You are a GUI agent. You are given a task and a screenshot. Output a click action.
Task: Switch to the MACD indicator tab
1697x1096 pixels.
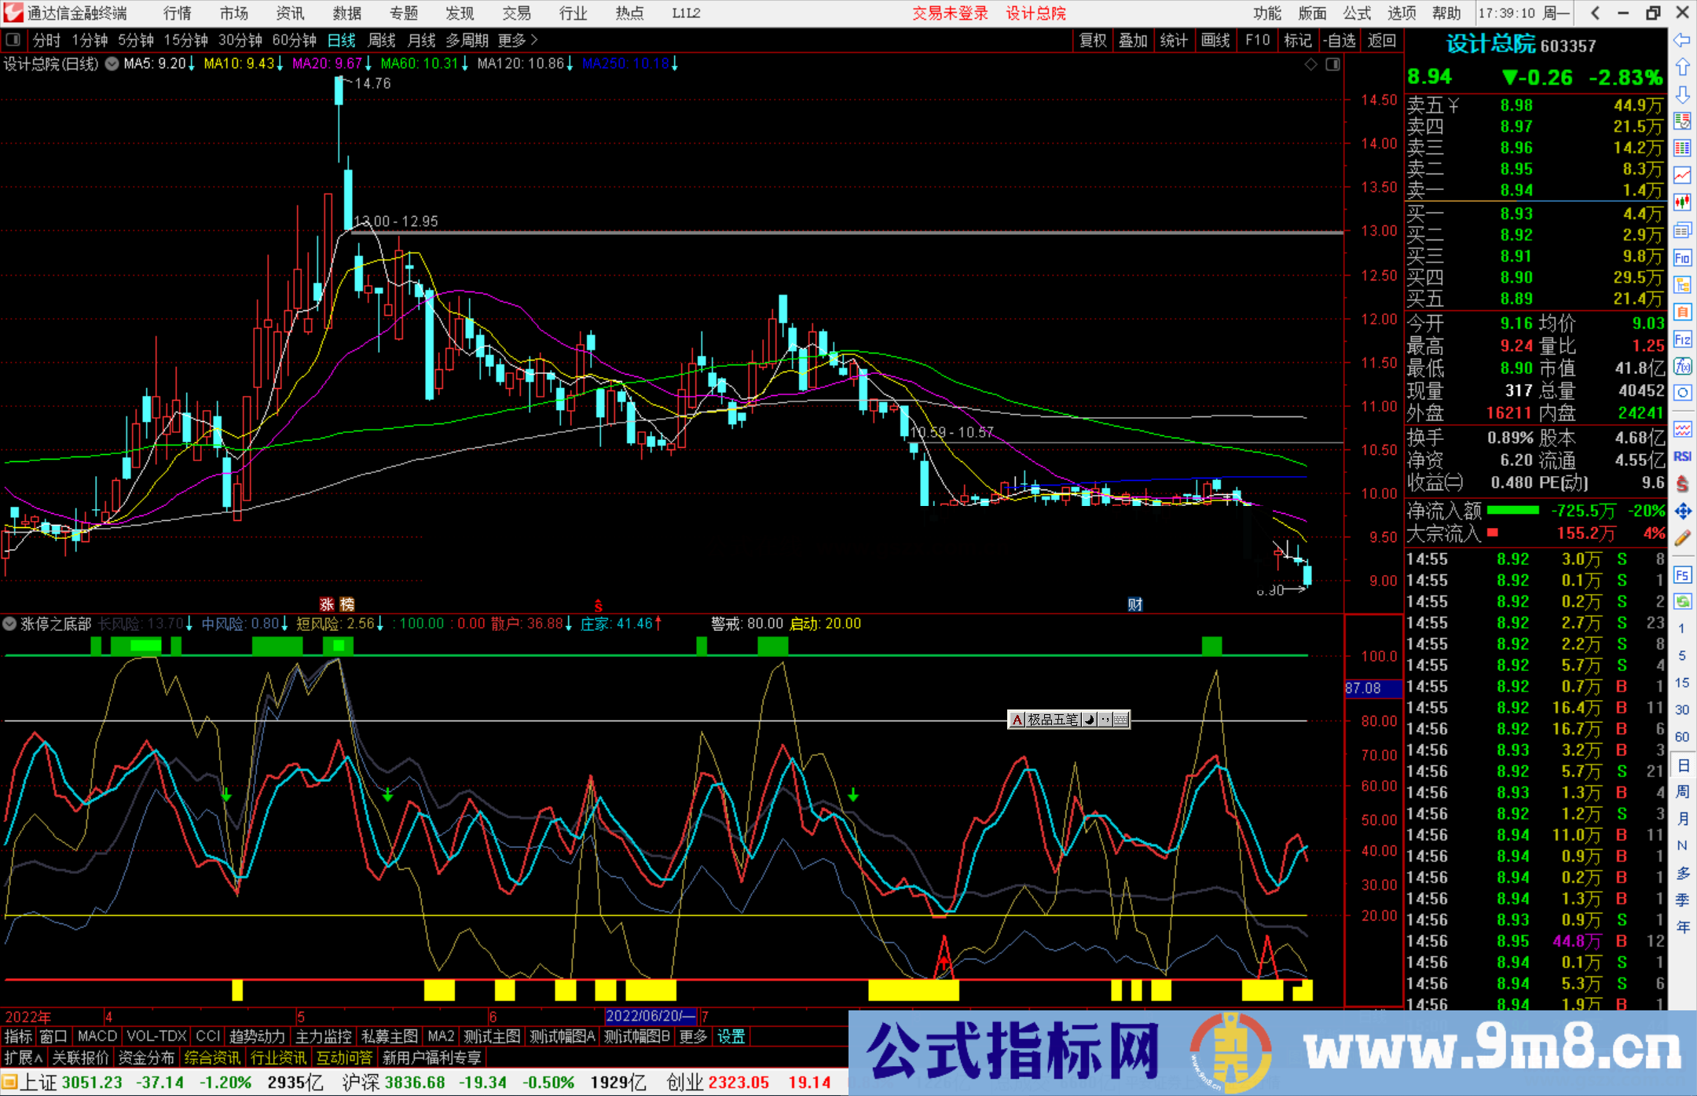click(x=96, y=1036)
